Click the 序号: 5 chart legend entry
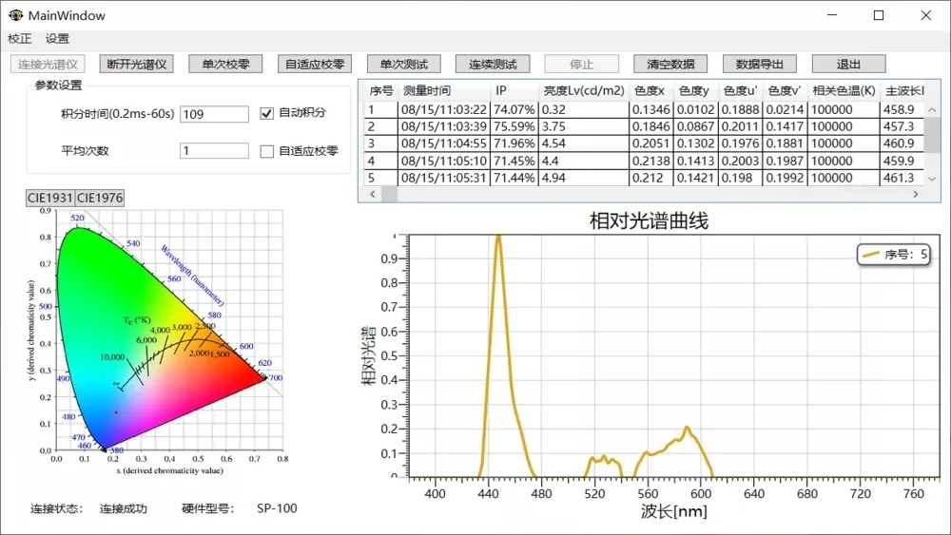This screenshot has height=535, width=951. click(x=894, y=255)
